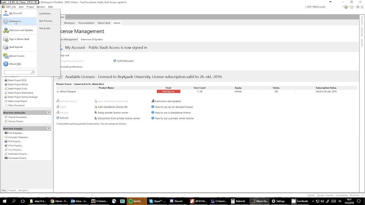Click the Windows Start button
This screenshot has width=365, height=205.
click(5, 201)
